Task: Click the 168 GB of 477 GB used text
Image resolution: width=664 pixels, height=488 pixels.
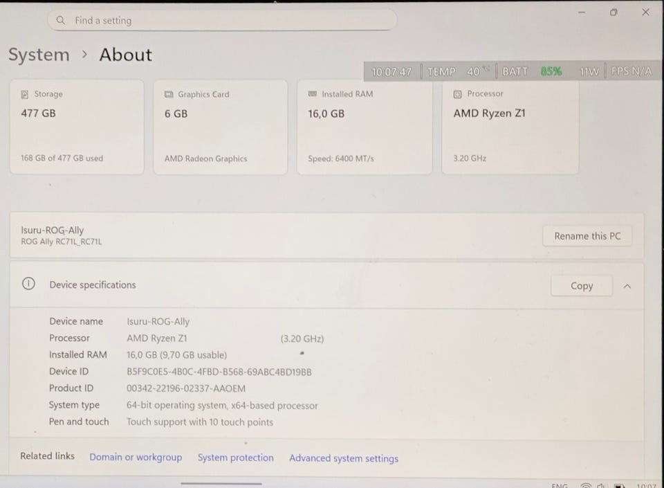Action: coord(62,158)
